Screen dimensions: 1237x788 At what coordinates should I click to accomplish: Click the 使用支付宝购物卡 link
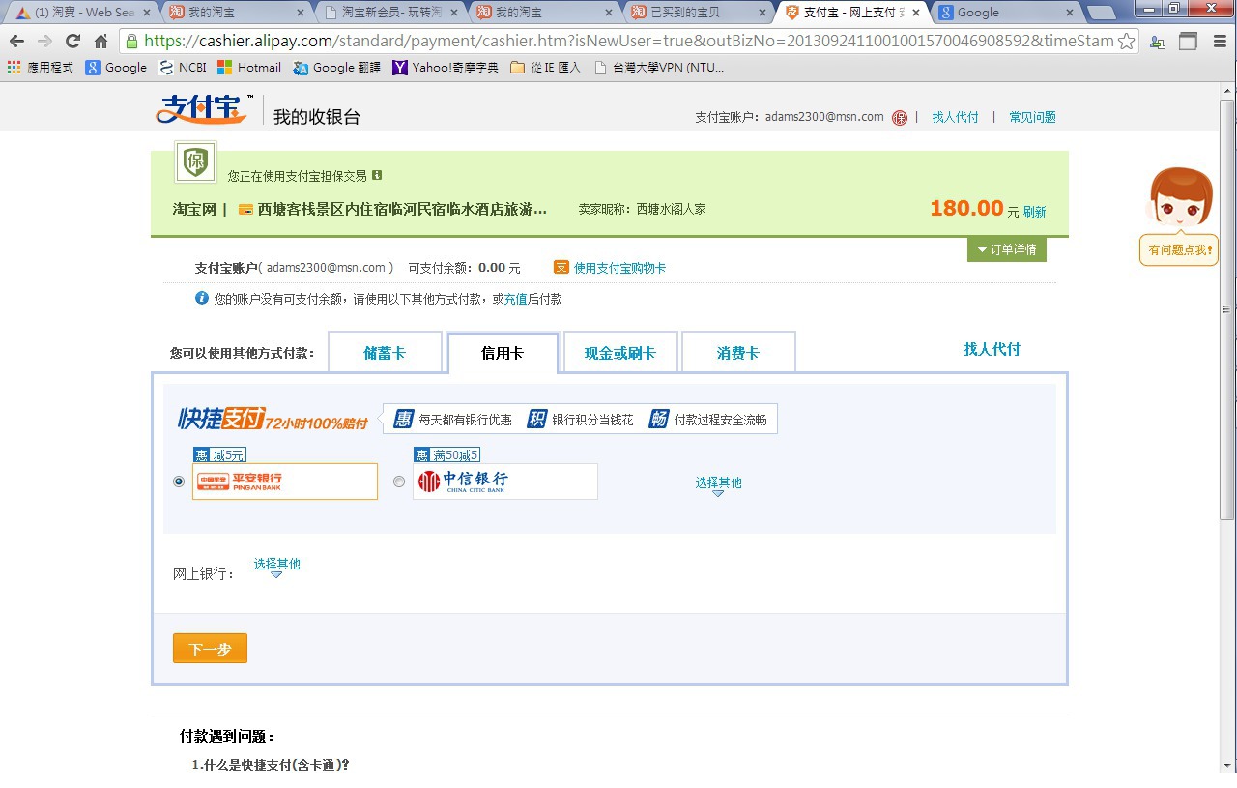[x=619, y=268]
